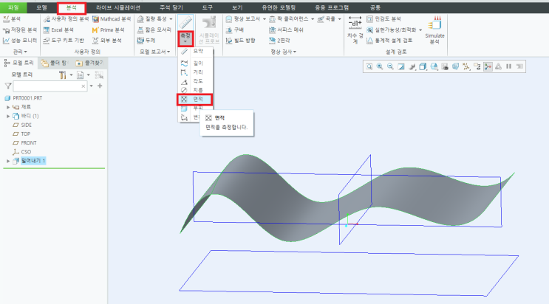
Task: Run 짧은 모서리 check
Action: (x=154, y=30)
